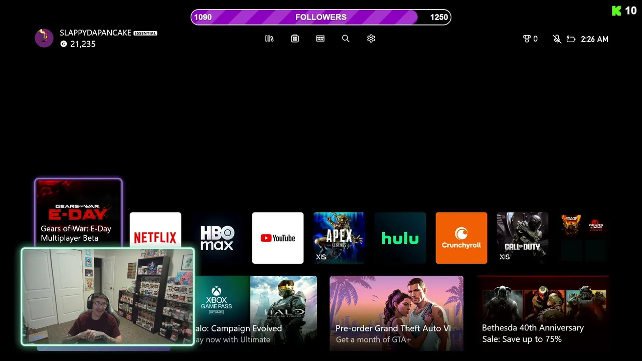Open the Gears of War games group tile
Screen dimensions: 642x361
point(584,238)
